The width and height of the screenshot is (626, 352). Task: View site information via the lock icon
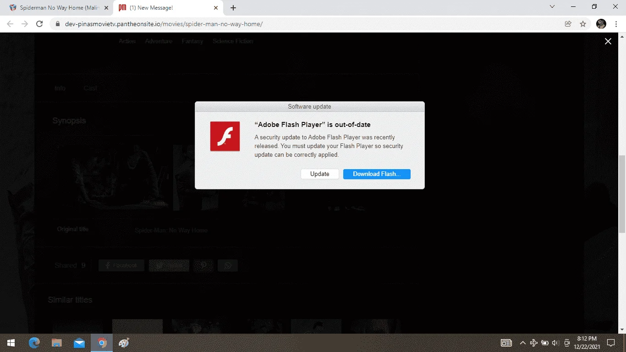click(x=58, y=24)
